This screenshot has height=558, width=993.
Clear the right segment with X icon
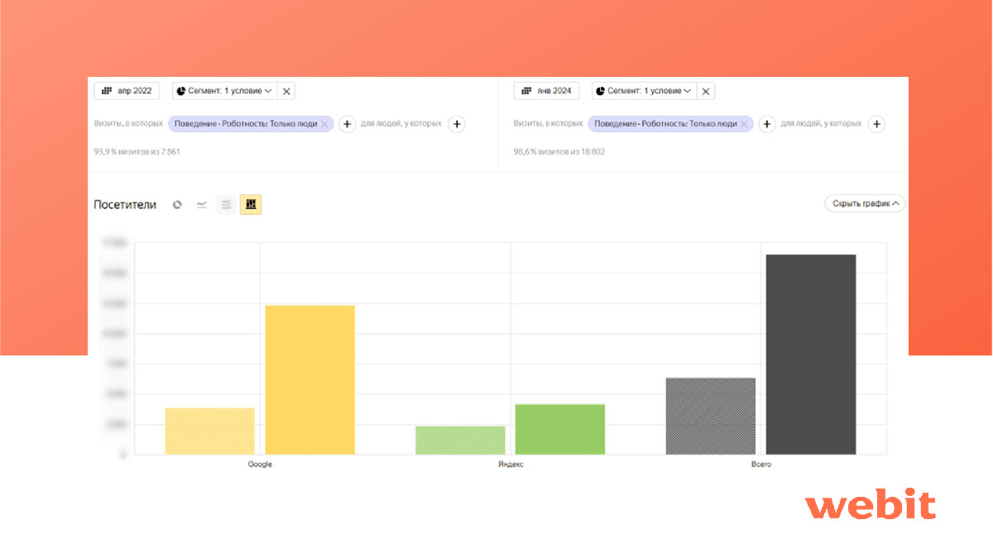coord(706,91)
